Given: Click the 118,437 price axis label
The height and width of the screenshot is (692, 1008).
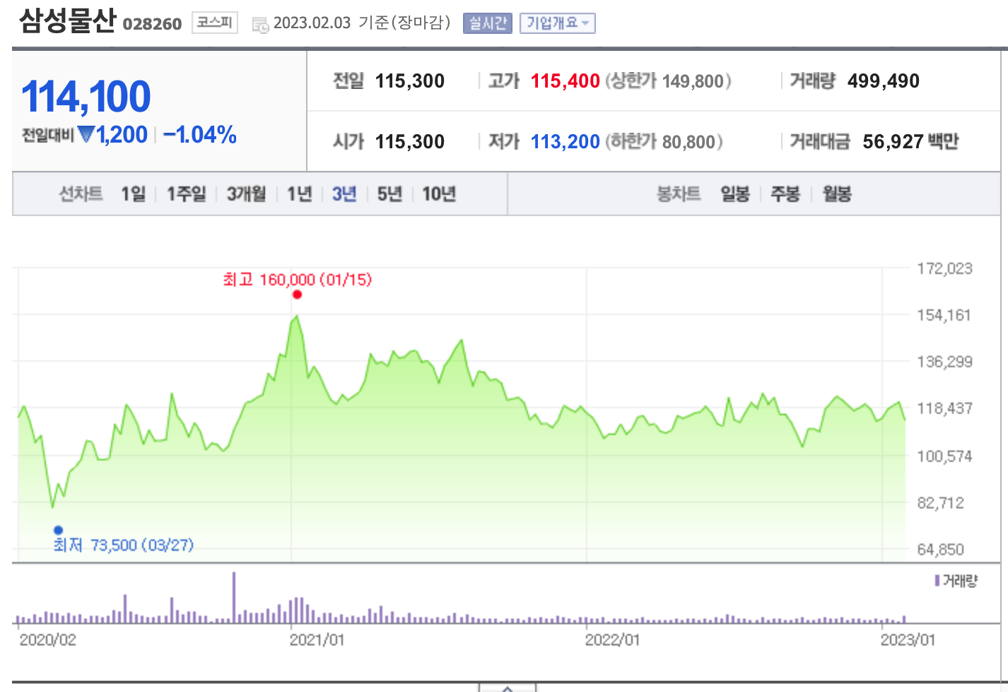Looking at the screenshot, I should [944, 408].
